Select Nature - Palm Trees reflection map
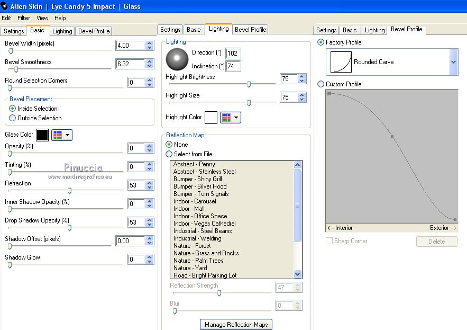 coord(198,261)
